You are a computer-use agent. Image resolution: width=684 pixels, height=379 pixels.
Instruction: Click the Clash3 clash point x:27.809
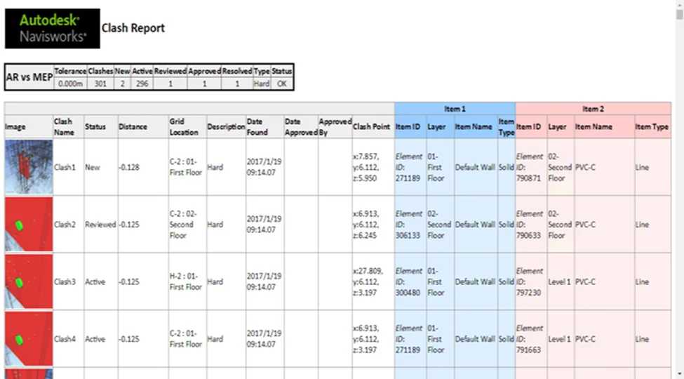368,281
